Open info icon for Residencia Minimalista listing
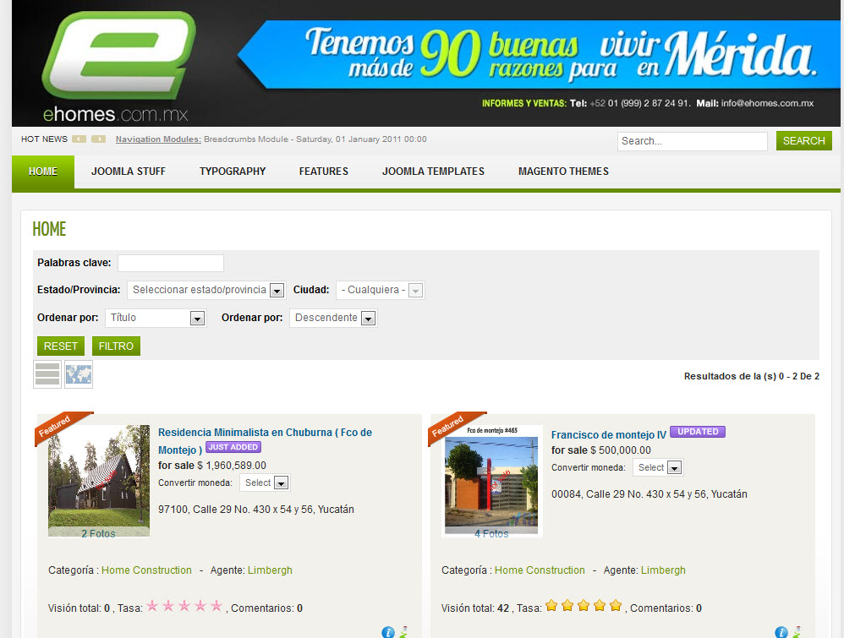 tap(388, 631)
